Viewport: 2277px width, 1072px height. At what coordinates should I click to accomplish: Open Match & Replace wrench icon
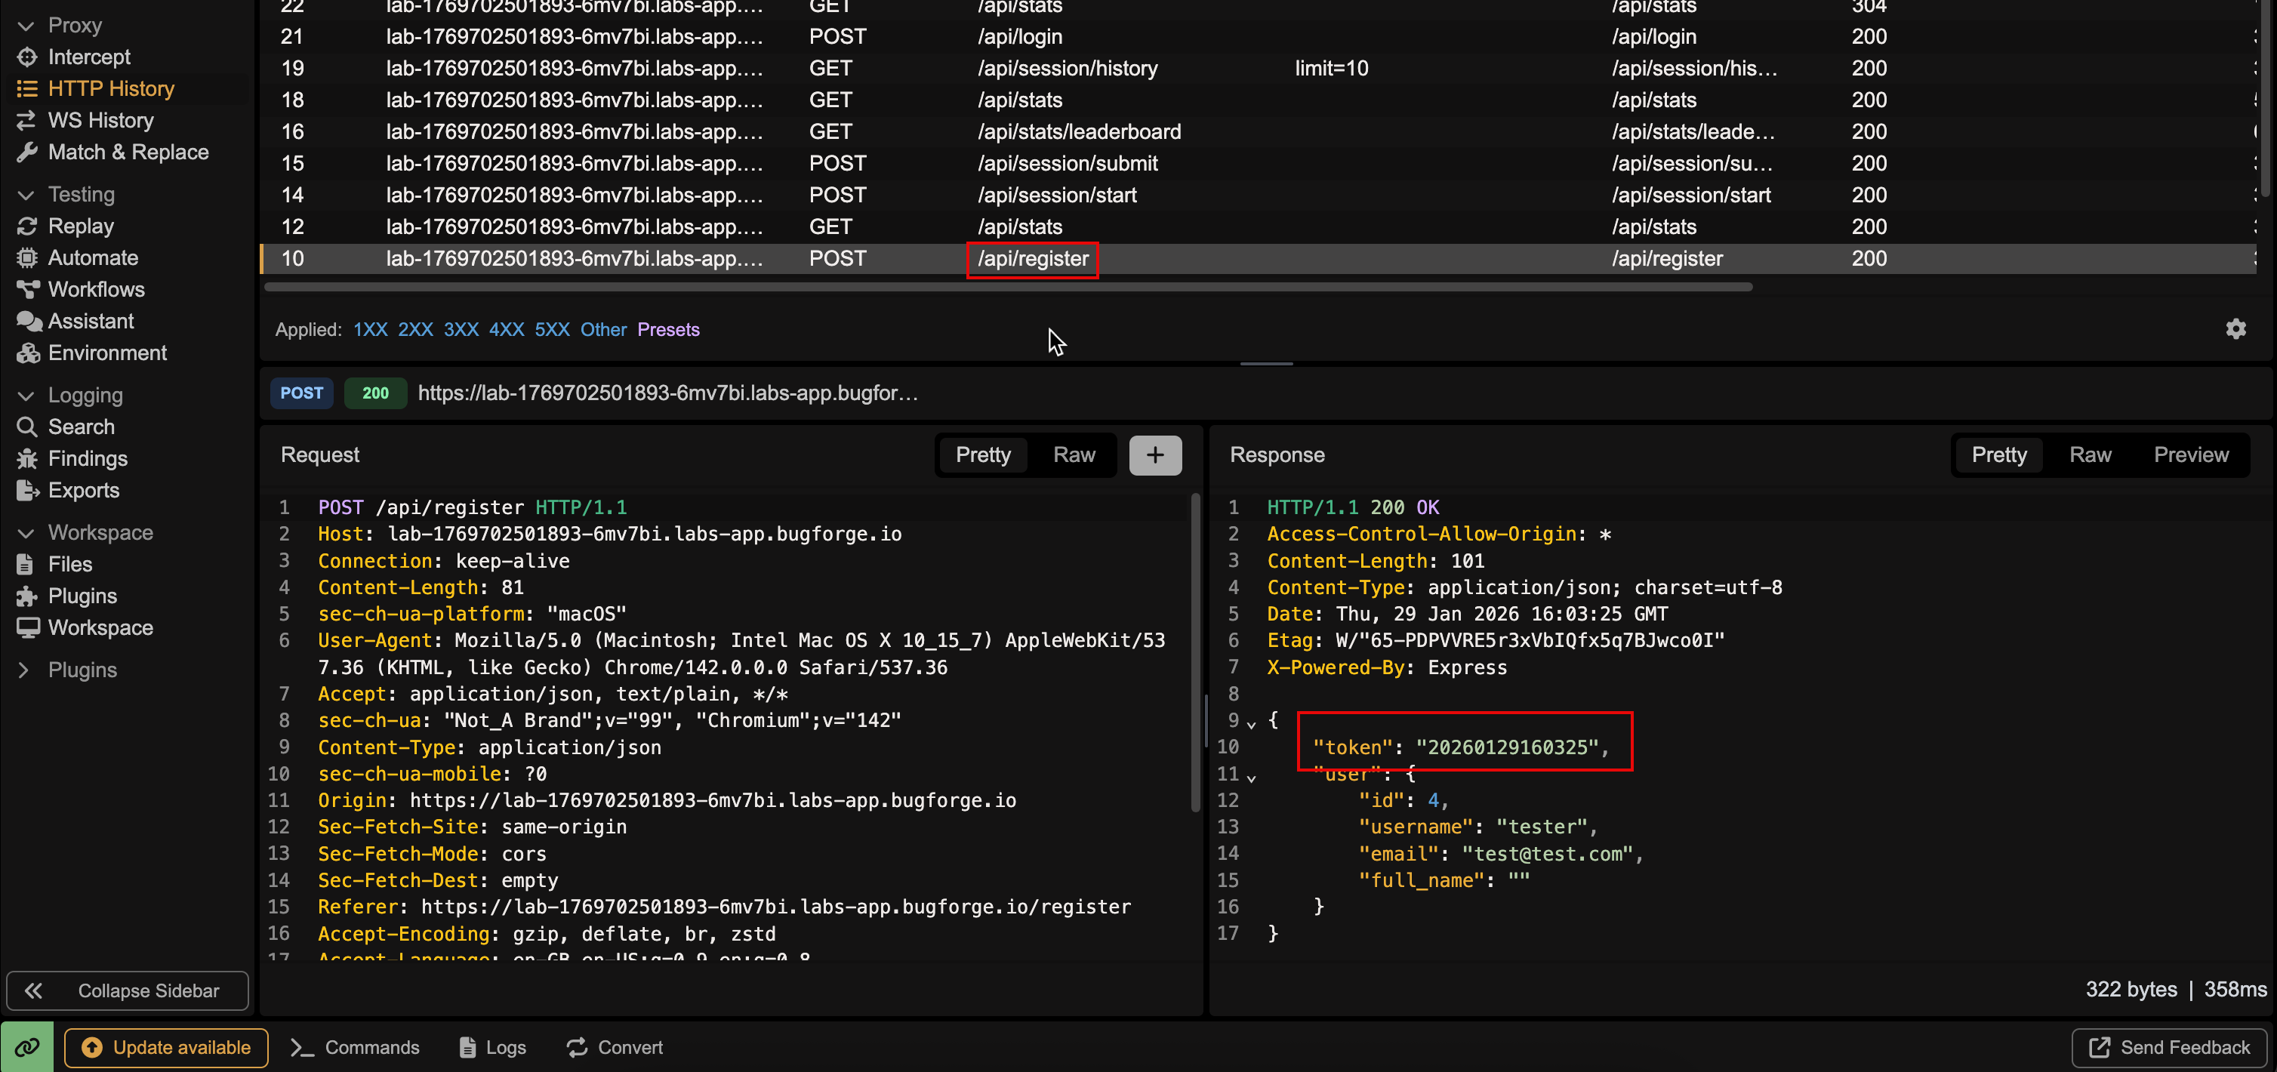(26, 152)
